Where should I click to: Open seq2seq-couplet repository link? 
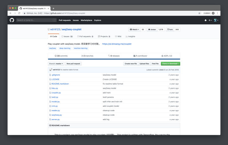pyautogui.click(x=72, y=29)
